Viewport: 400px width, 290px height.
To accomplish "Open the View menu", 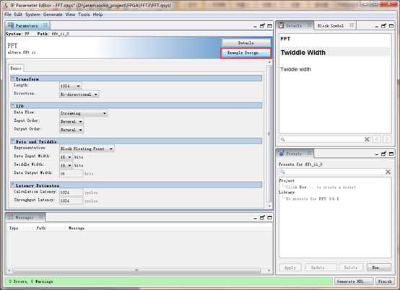I will pos(71,14).
